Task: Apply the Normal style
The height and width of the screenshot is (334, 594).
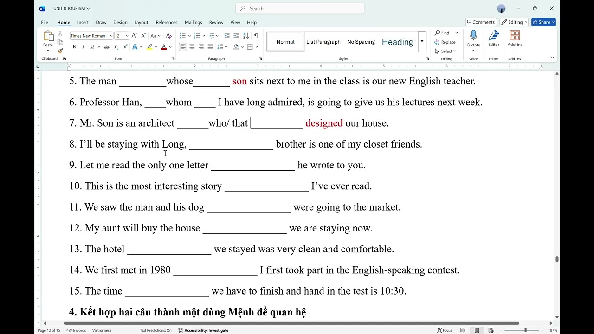Action: (x=285, y=42)
